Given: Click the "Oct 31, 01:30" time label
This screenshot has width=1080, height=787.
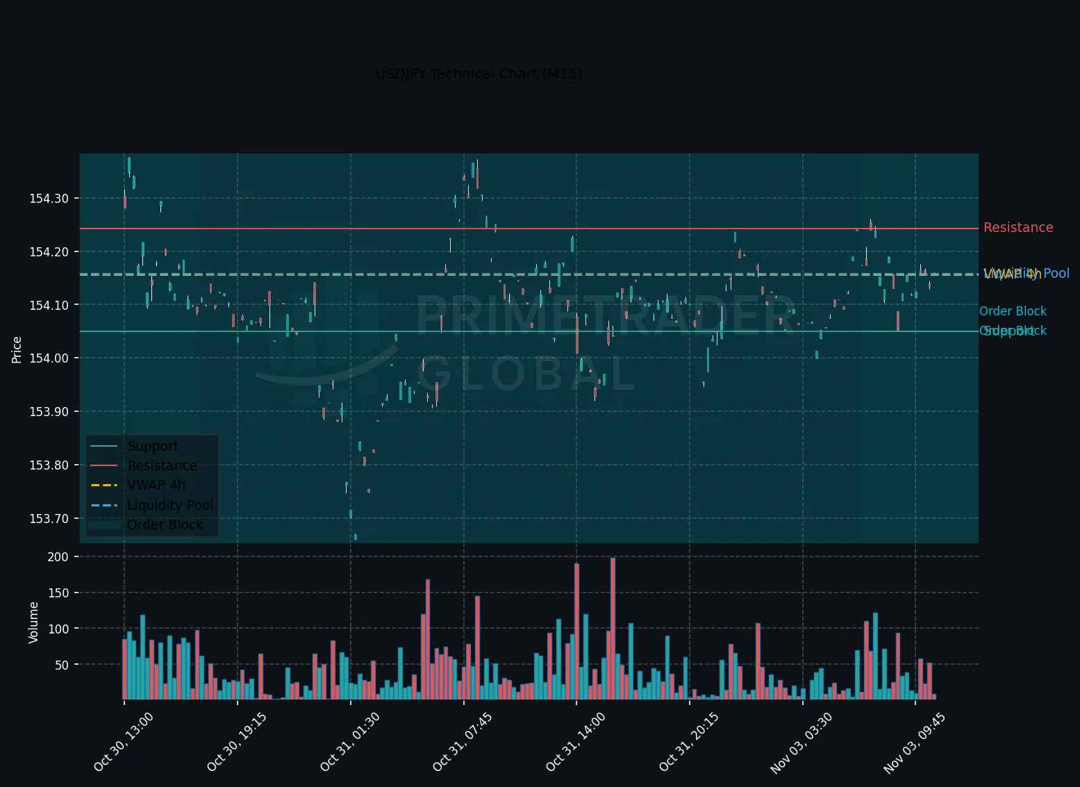Looking at the screenshot, I should point(349,742).
